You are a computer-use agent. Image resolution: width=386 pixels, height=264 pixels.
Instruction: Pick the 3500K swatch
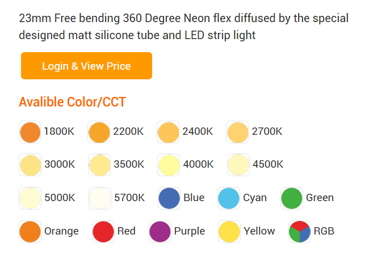tap(99, 165)
